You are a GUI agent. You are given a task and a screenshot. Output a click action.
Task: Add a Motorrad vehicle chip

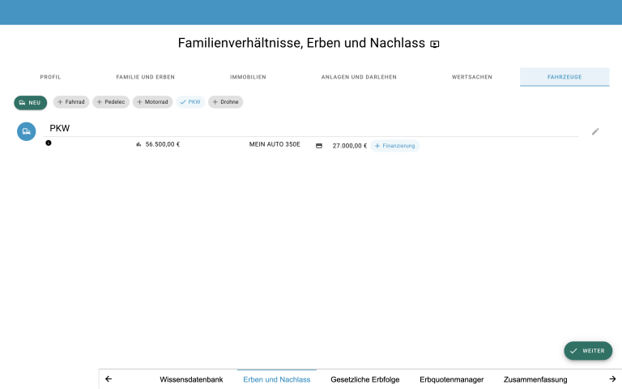tap(153, 102)
